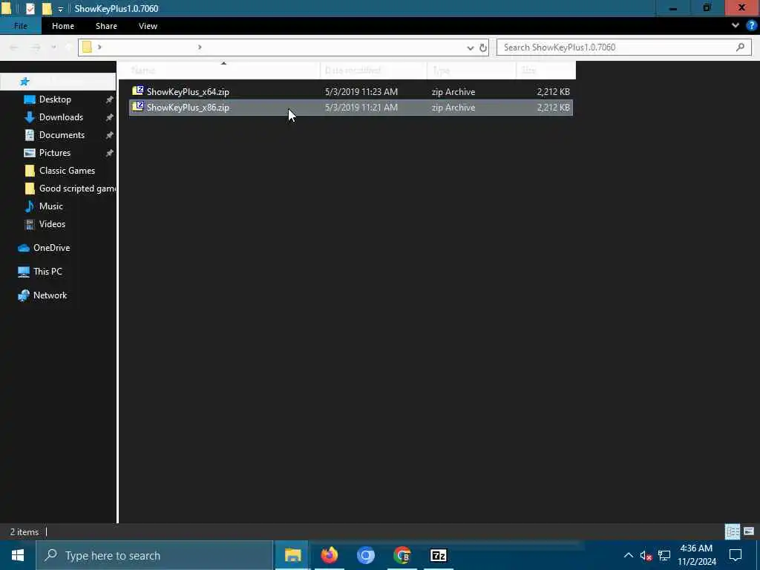Select This PC in navigation pane

(x=47, y=272)
